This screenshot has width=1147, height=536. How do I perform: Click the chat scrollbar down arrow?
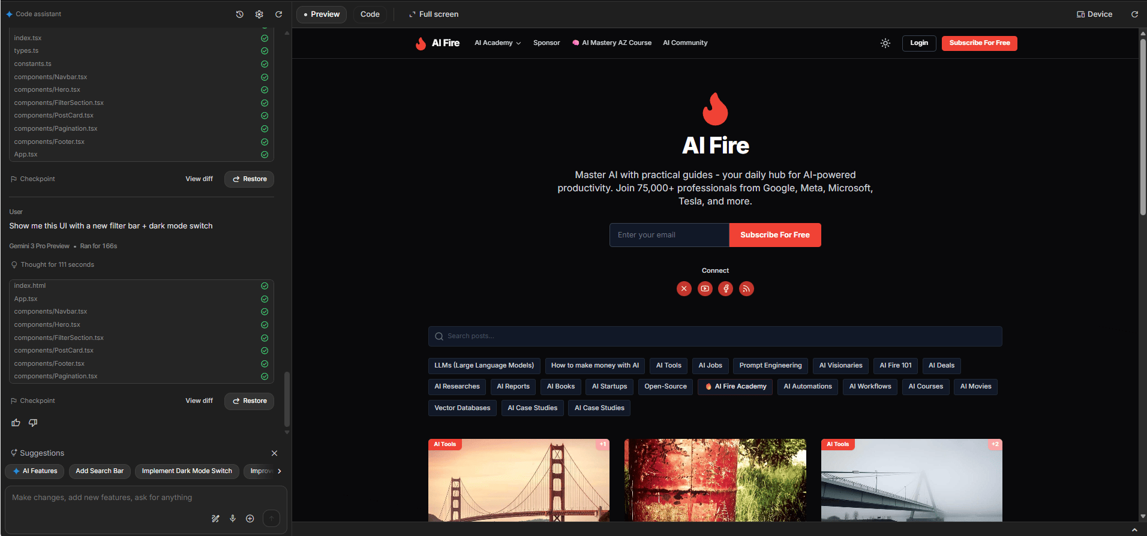(287, 432)
